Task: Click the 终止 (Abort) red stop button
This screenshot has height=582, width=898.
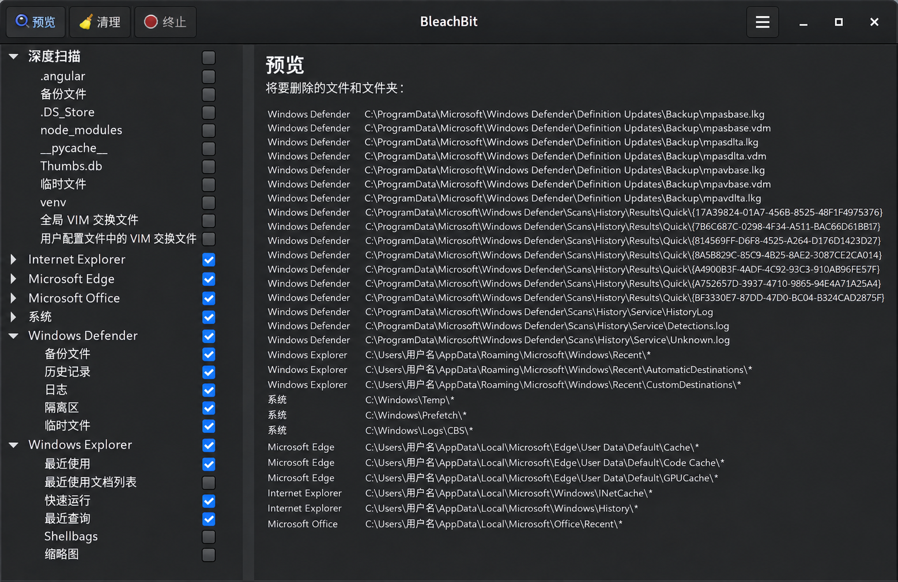Action: [165, 22]
